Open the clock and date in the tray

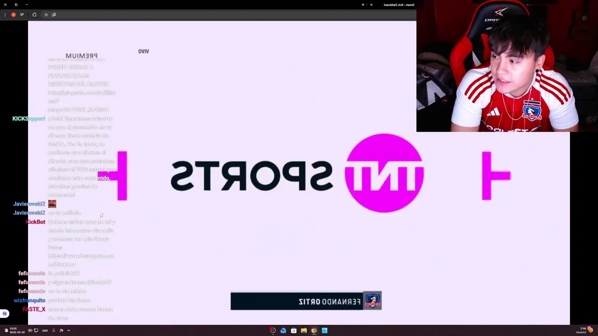pyautogui.click(x=17, y=330)
